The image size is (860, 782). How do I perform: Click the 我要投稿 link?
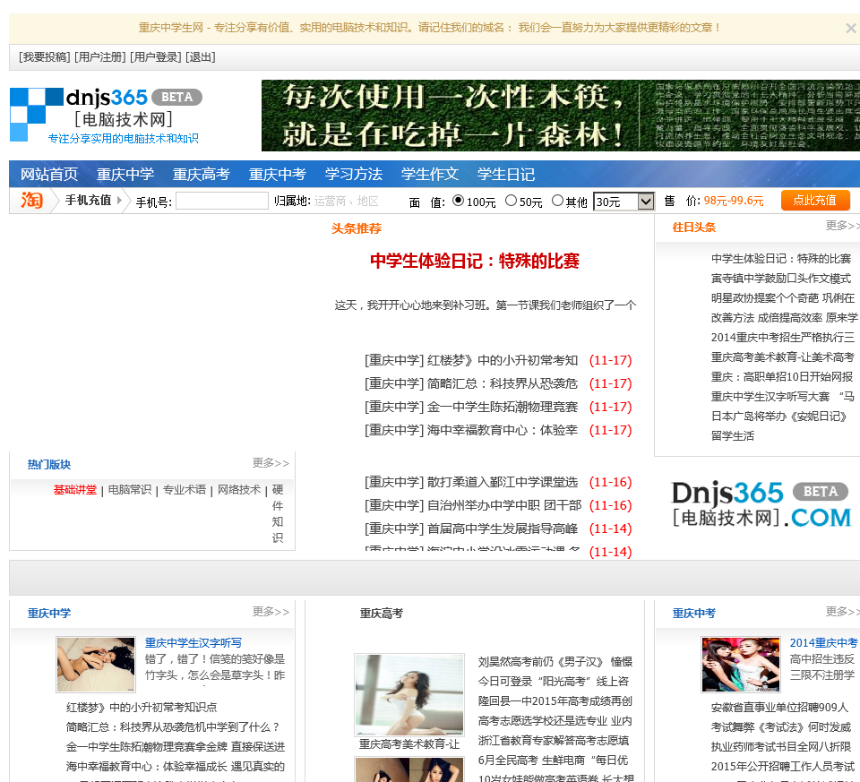(x=45, y=57)
